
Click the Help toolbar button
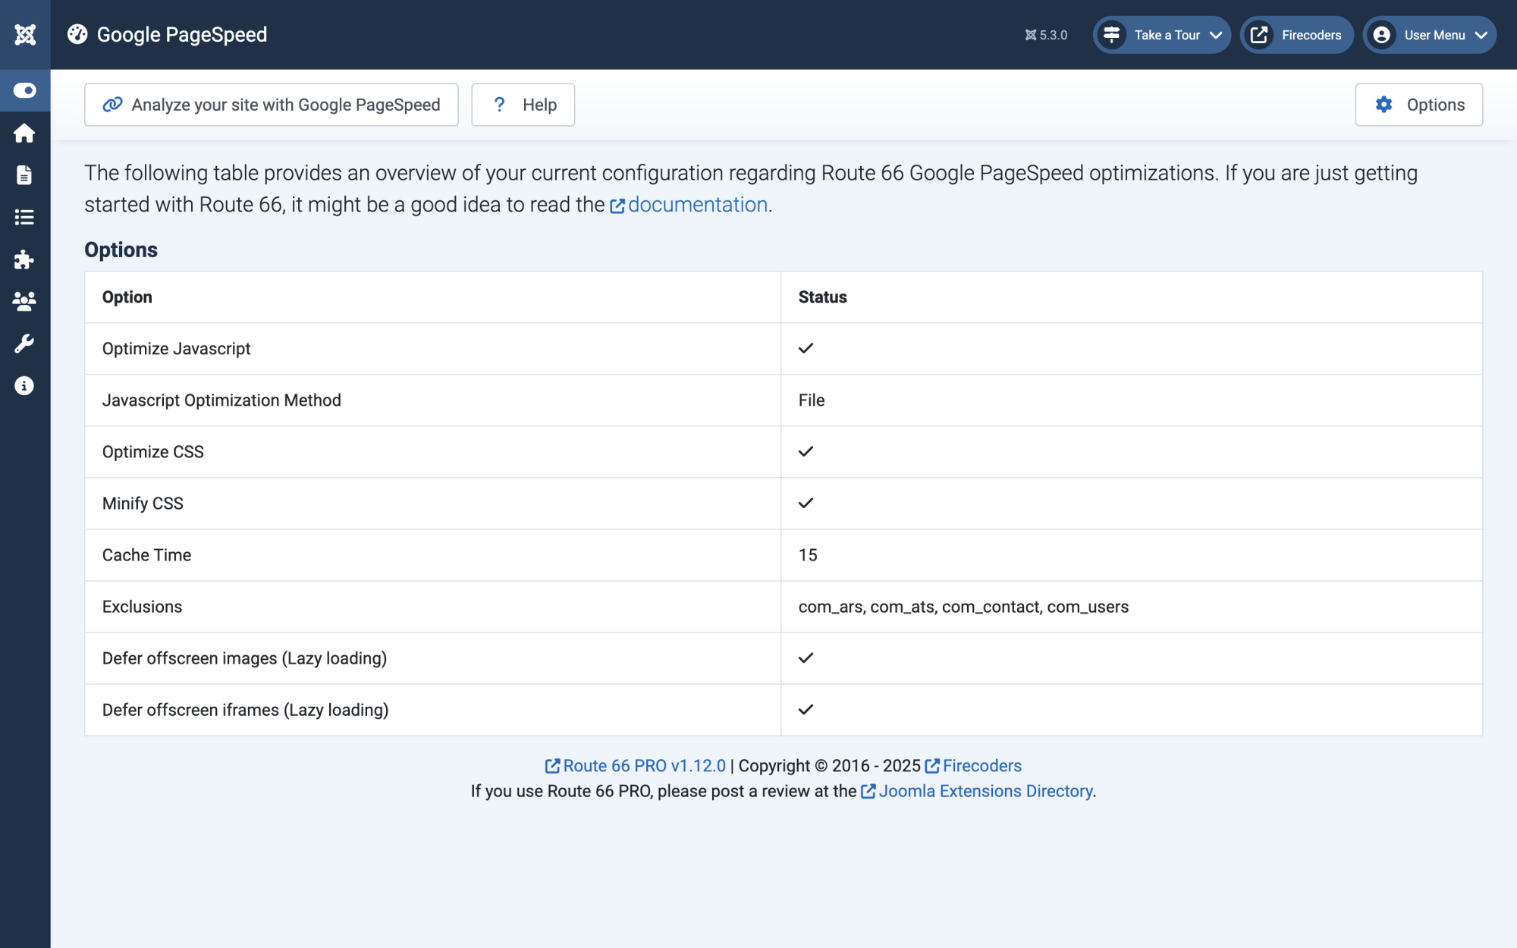523,105
